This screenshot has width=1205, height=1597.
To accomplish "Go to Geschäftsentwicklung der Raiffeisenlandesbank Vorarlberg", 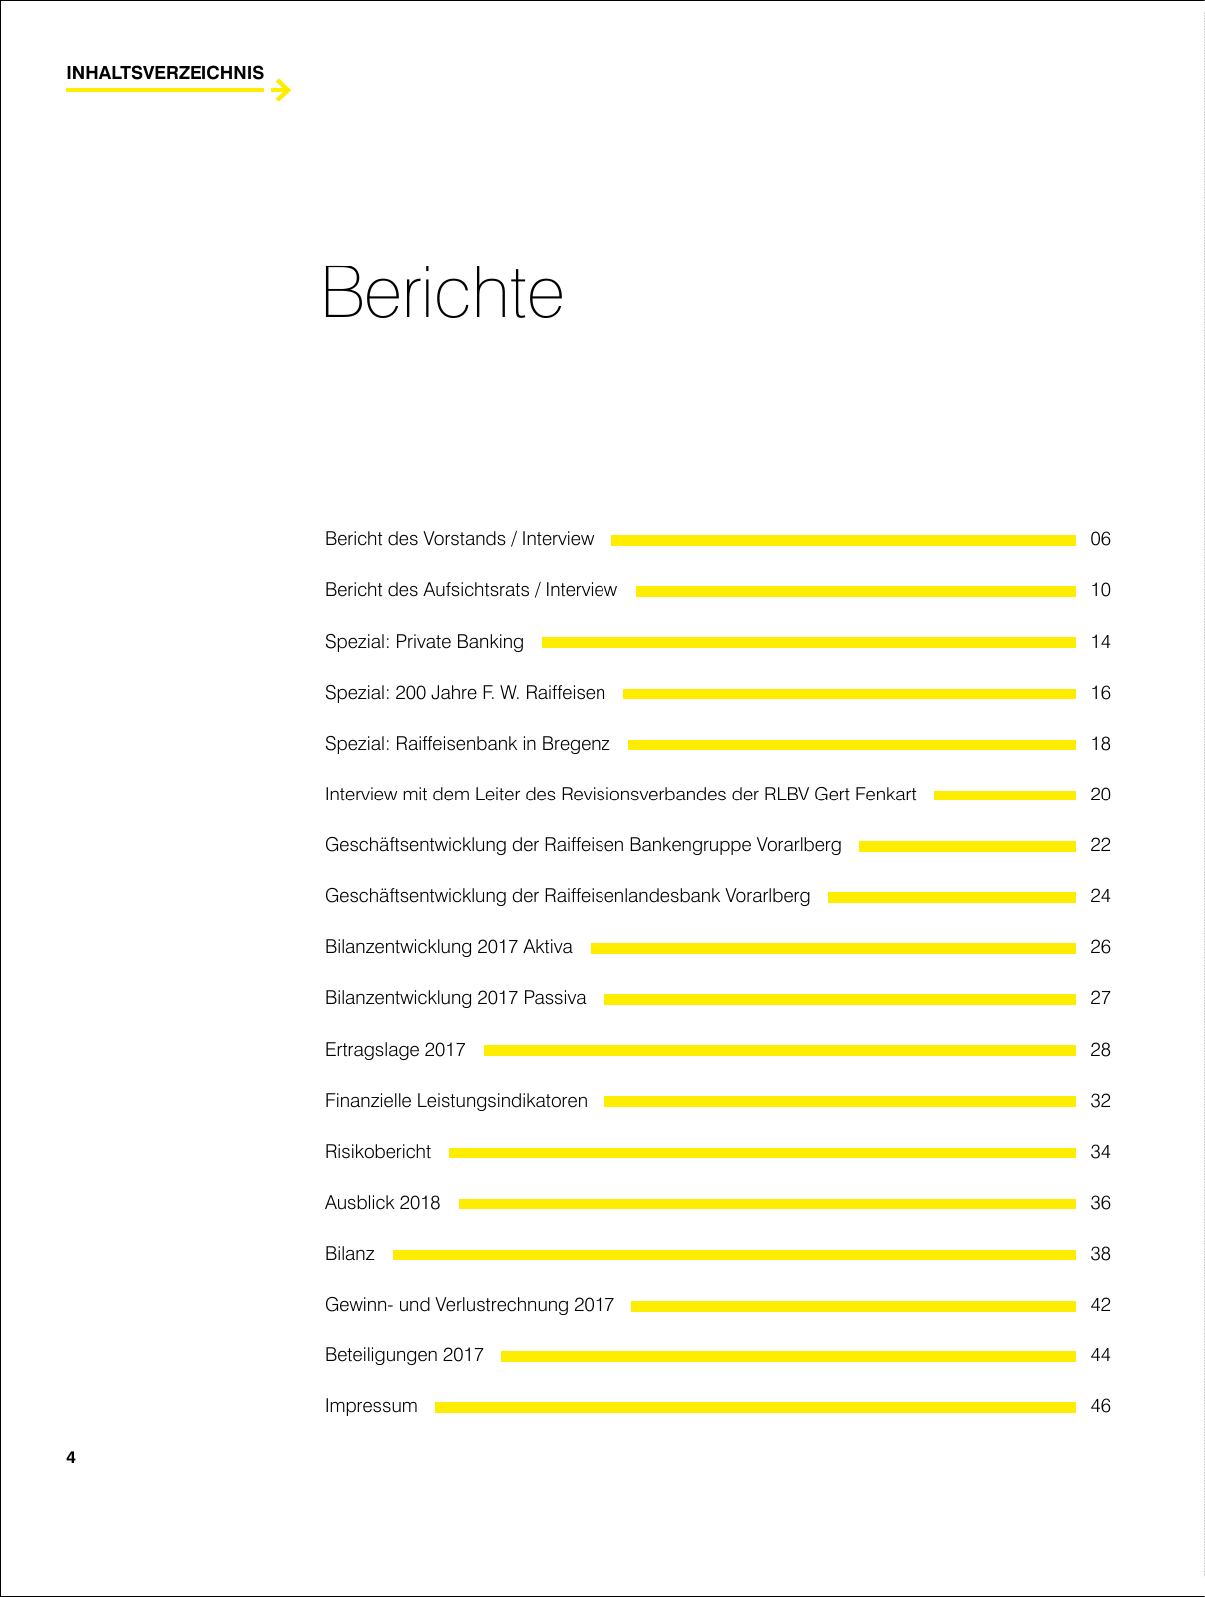I will pyautogui.click(x=567, y=896).
